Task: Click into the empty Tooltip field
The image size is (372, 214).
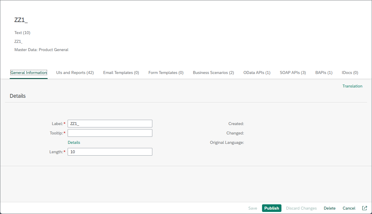Action: (110, 133)
